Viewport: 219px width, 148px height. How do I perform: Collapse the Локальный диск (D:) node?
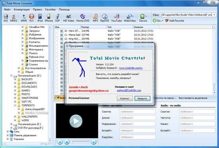tap(11, 75)
